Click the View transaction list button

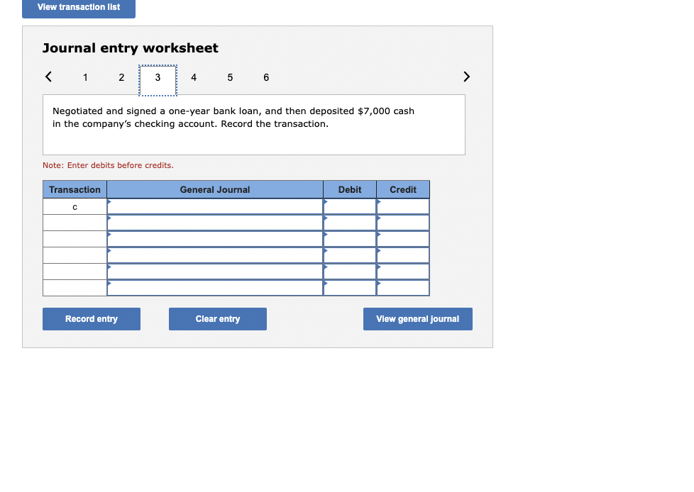pyautogui.click(x=79, y=8)
